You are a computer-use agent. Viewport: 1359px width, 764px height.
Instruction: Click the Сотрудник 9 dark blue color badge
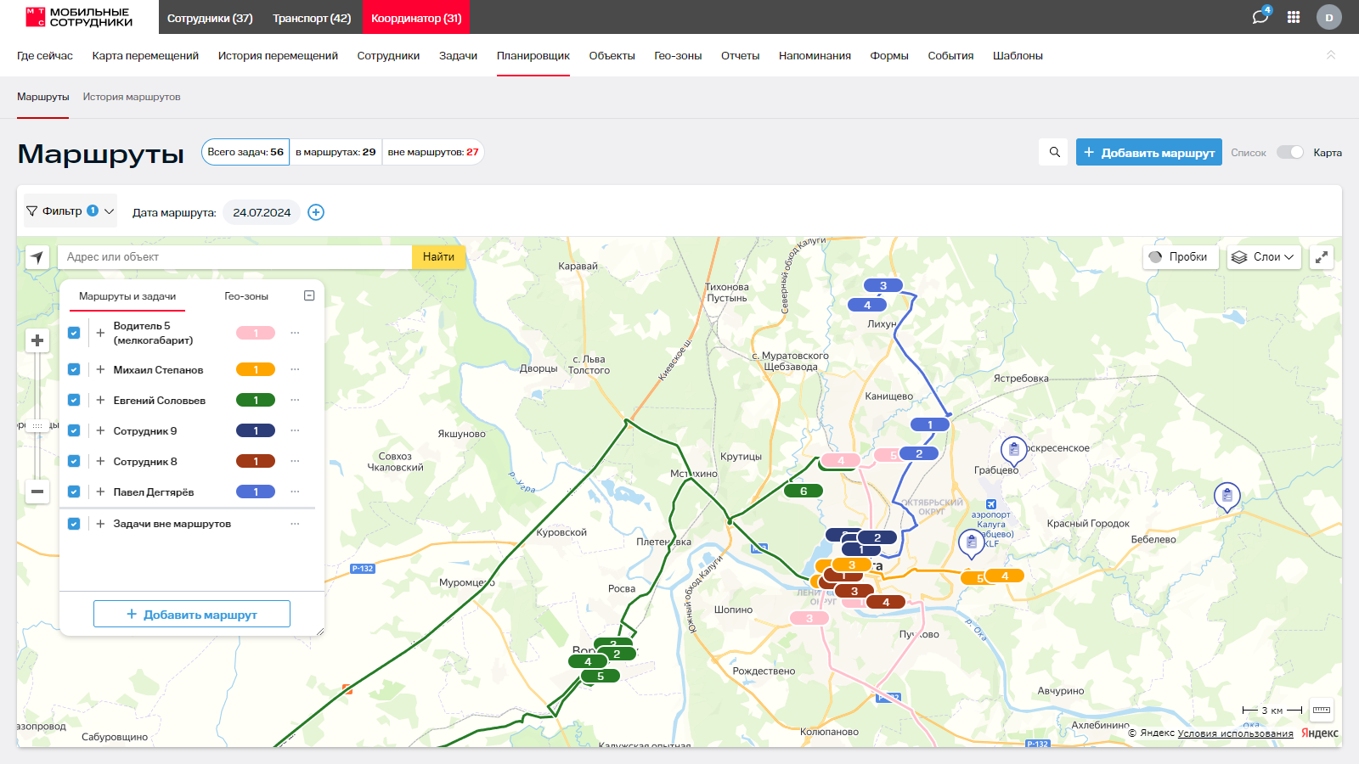[x=256, y=430]
